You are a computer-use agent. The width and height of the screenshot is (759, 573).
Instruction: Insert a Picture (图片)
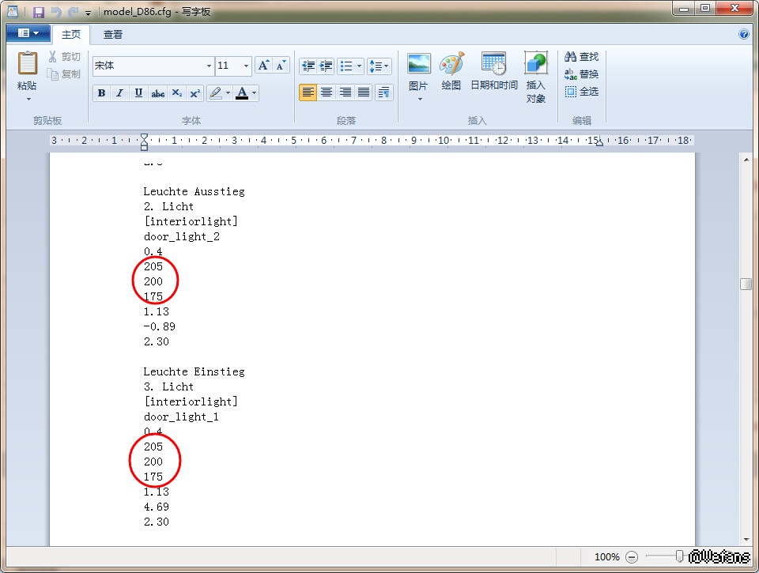tap(419, 70)
